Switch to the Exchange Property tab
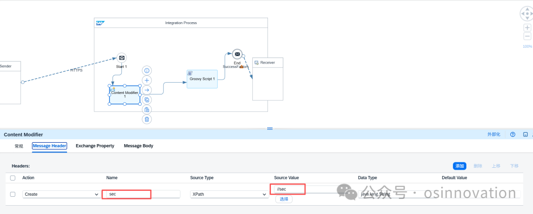Viewport: 533px width, 214px height. tap(95, 146)
